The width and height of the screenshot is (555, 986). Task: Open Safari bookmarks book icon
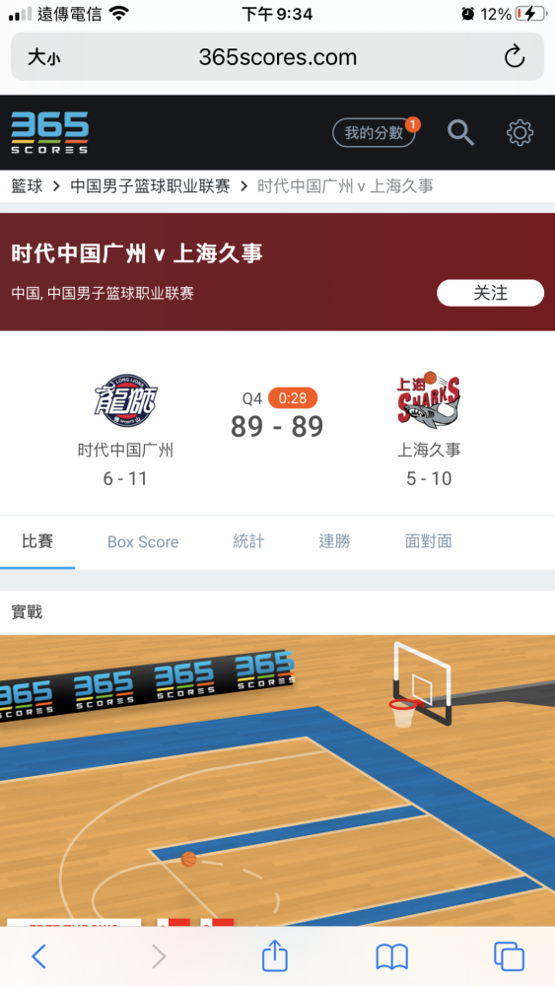[392, 957]
